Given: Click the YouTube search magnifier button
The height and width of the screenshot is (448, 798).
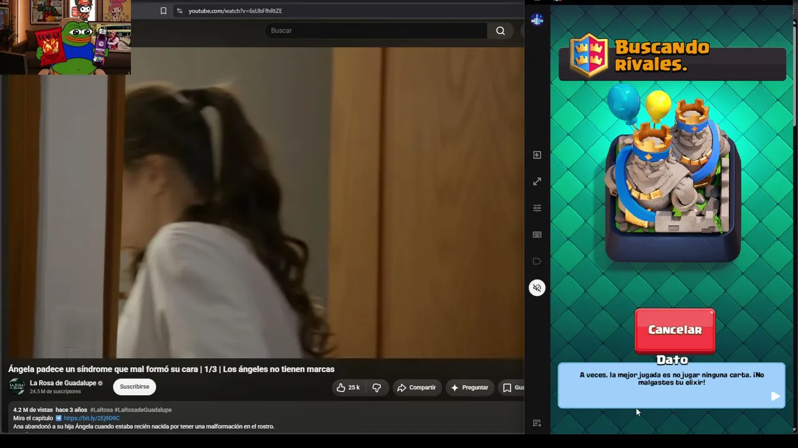Looking at the screenshot, I should point(500,30).
